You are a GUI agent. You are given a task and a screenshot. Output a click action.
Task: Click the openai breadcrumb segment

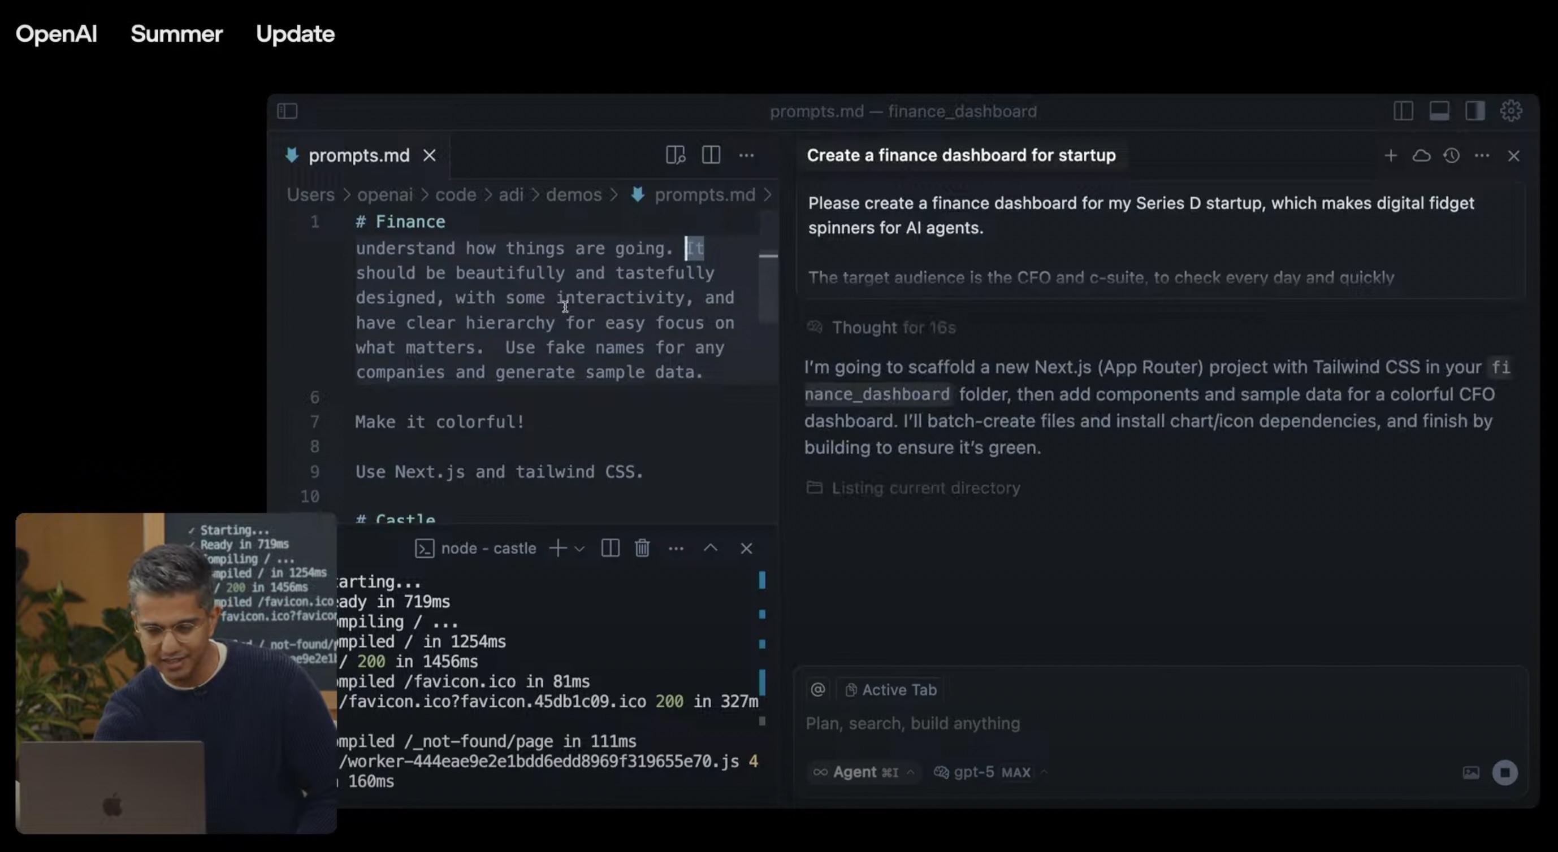pos(384,194)
